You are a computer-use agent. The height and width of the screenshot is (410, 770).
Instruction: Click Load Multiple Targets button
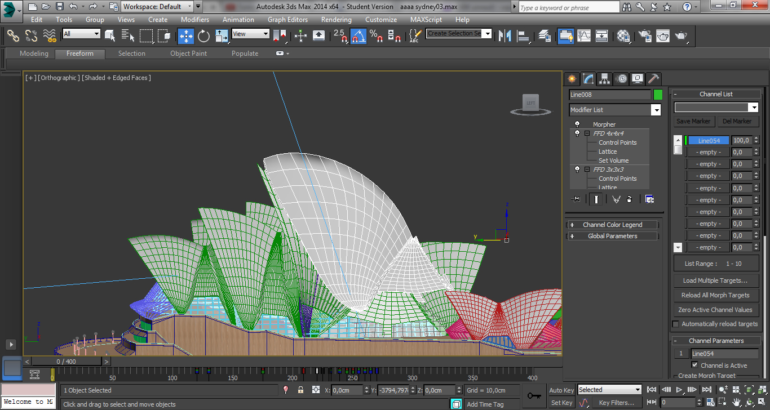point(715,280)
